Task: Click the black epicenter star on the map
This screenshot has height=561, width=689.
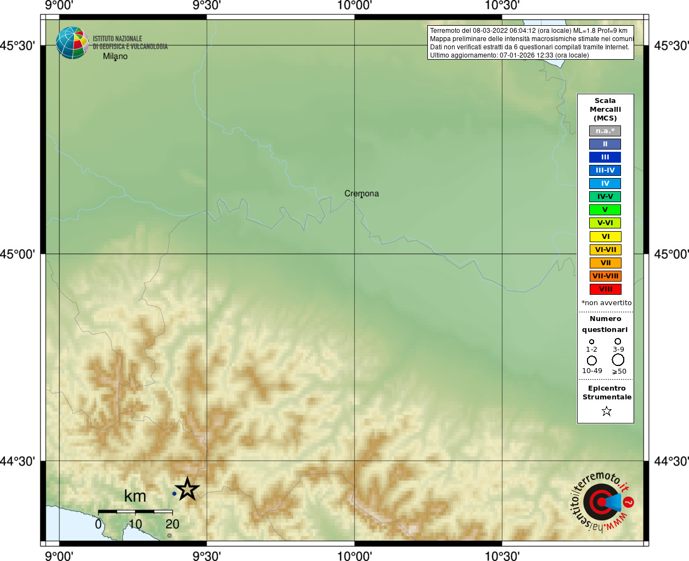Action: point(188,489)
